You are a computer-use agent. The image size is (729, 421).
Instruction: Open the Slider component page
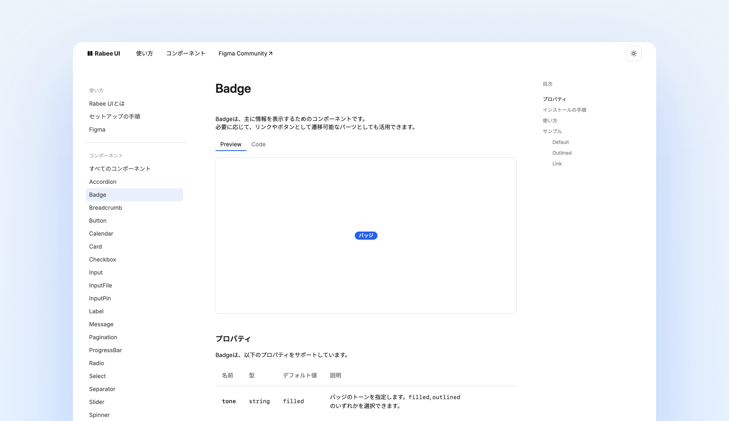pos(97,402)
